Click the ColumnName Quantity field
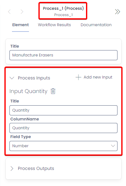126x186 pixels. [x=63, y=128]
